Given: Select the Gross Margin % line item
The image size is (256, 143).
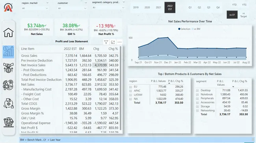Looking at the screenshot, I should [32, 113].
